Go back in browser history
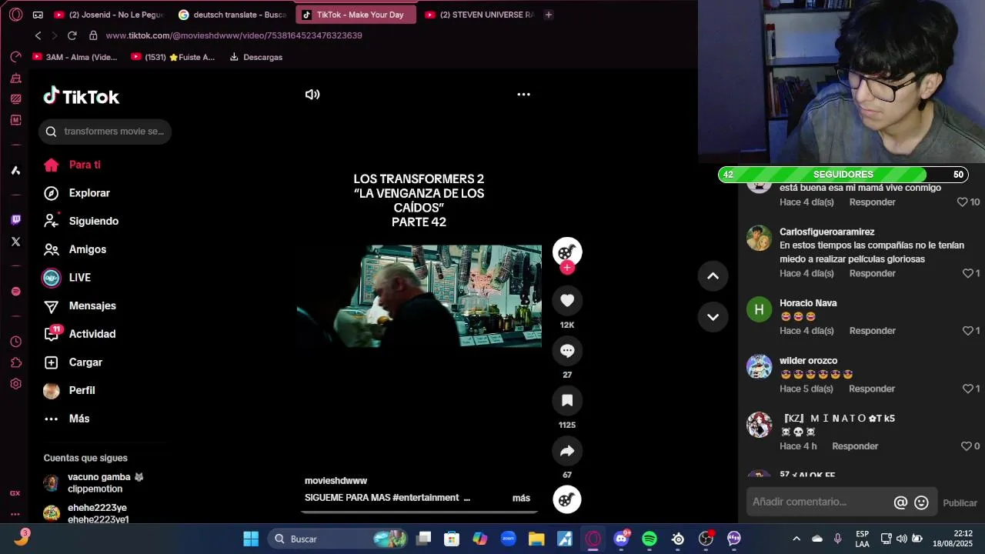Image resolution: width=985 pixels, height=554 pixels. pos(38,35)
